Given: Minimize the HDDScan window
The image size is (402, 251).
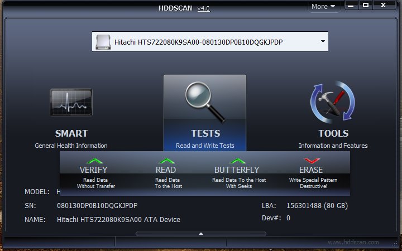Looking at the screenshot, I should (351, 6).
